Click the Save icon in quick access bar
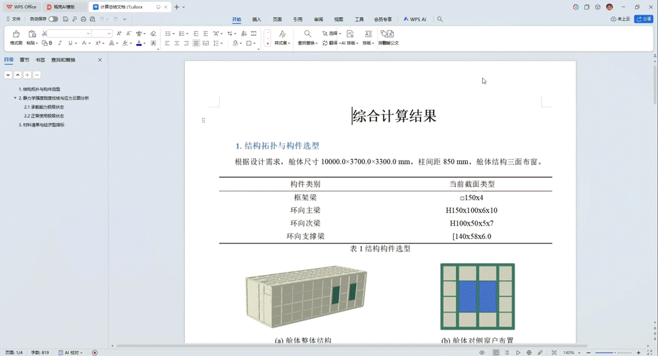Image resolution: width=658 pixels, height=356 pixels. click(x=65, y=19)
